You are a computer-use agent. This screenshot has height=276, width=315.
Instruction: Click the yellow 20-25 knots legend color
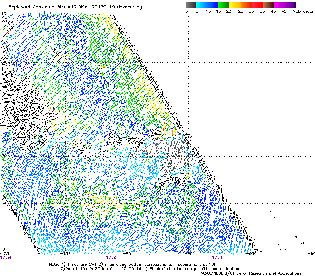[x=235, y=5]
